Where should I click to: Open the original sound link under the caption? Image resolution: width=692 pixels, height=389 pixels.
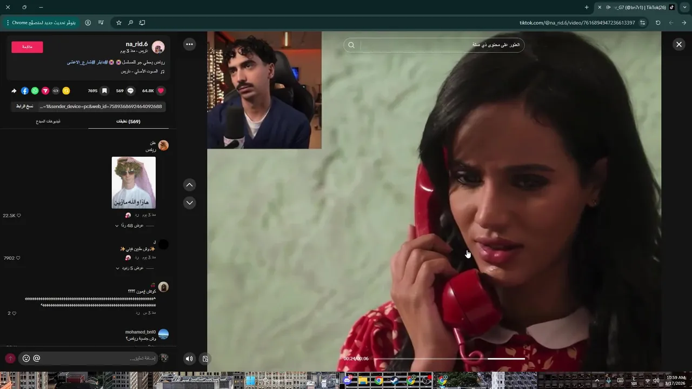point(139,71)
